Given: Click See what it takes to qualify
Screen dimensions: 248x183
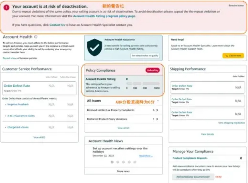Looking at the screenshot, I should [x=145, y=56].
